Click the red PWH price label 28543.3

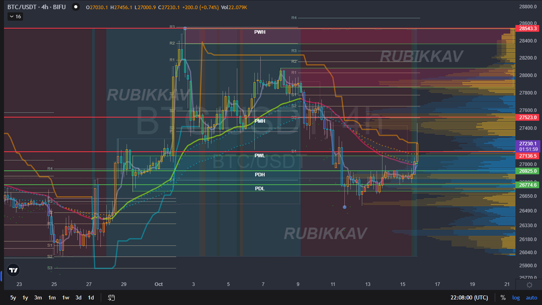(528, 29)
